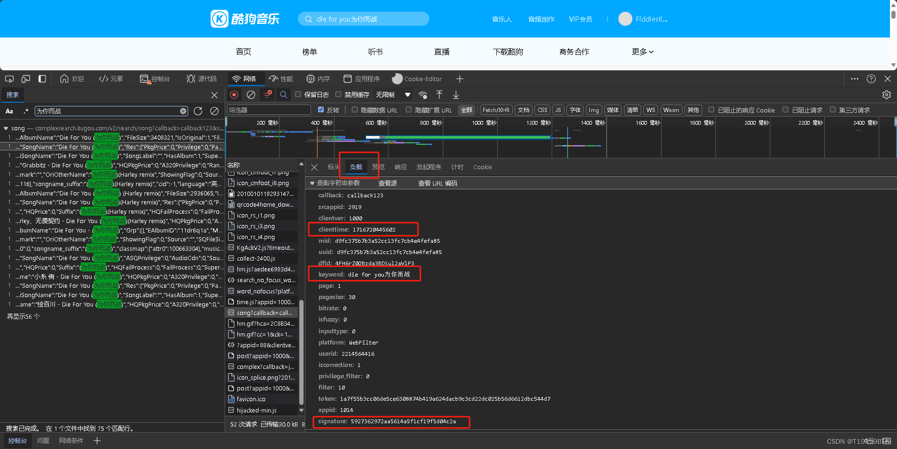Click the 再显示56 个 show more link
The height and width of the screenshot is (449, 897).
point(23,317)
